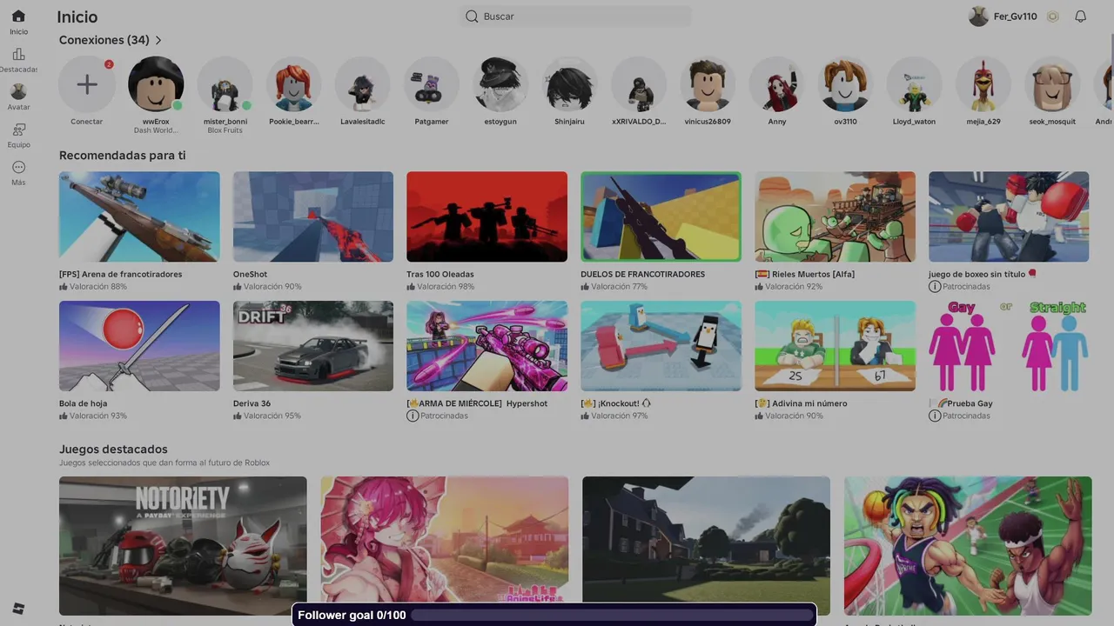Open Lavalesitadlc friend avatar
This screenshot has width=1114, height=626.
tap(363, 84)
